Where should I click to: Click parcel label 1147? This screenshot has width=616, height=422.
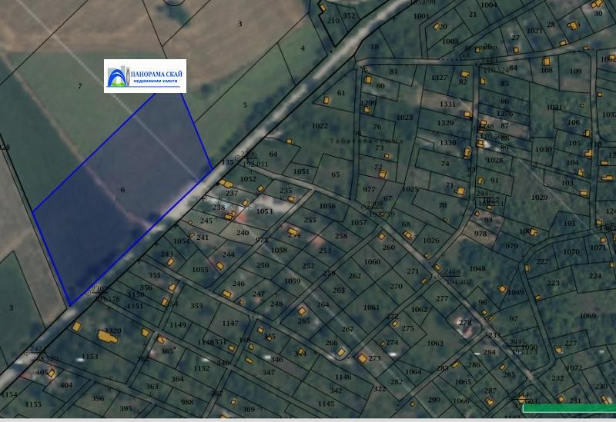230,324
